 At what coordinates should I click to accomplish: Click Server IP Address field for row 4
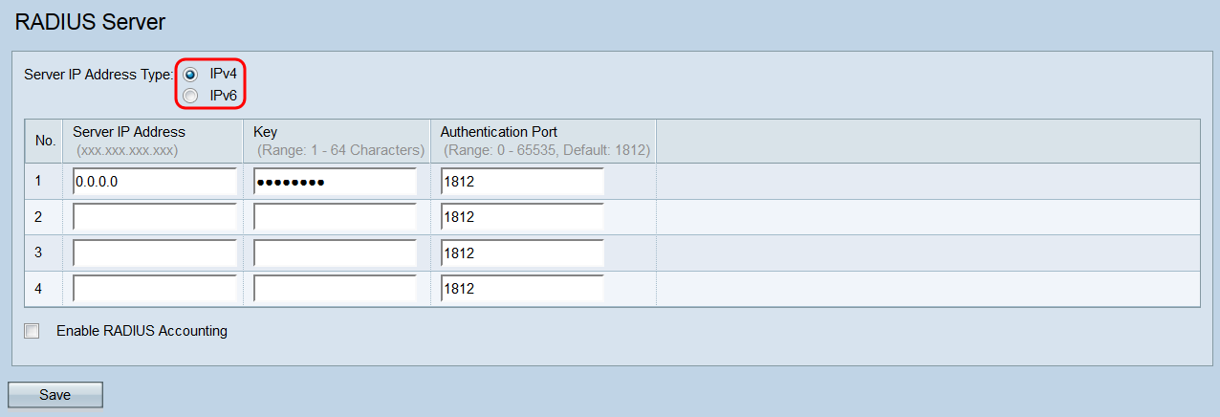click(x=154, y=288)
